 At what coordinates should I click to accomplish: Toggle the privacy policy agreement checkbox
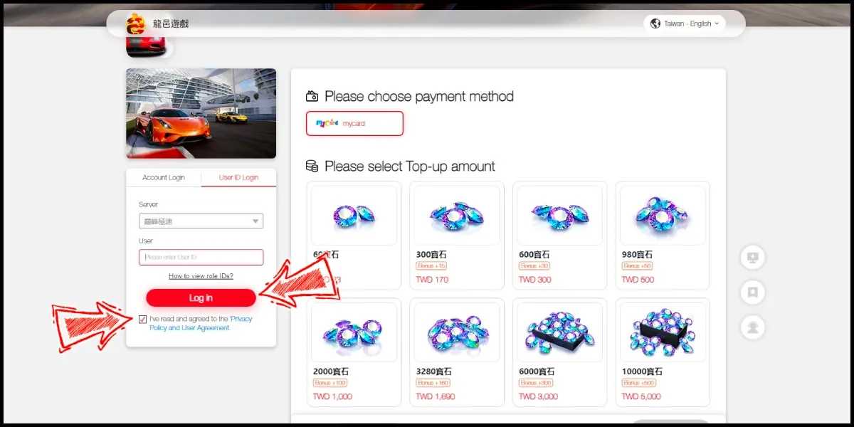144,320
